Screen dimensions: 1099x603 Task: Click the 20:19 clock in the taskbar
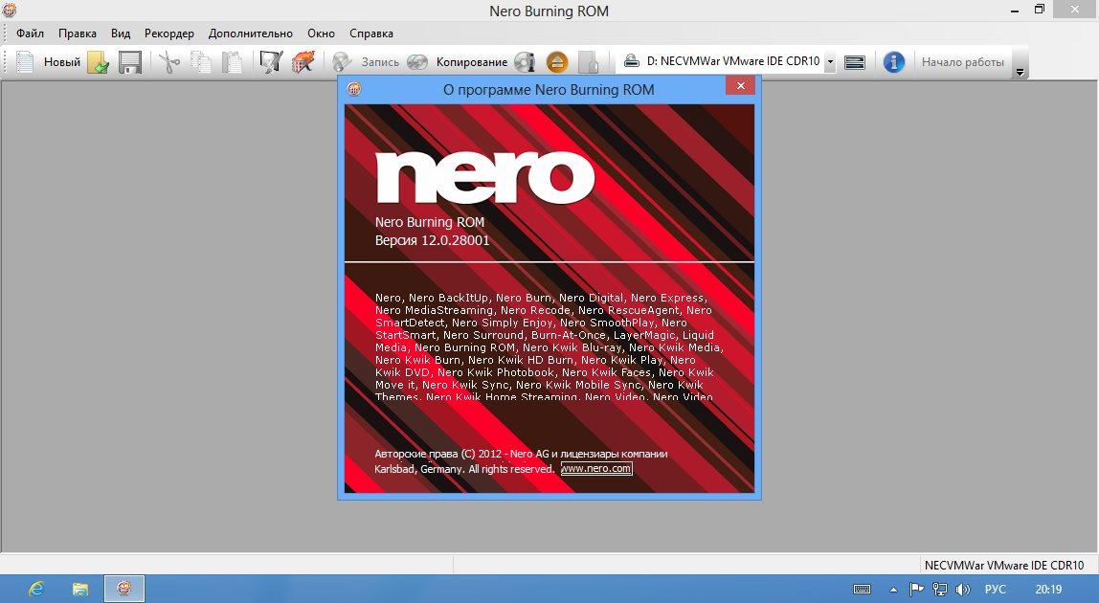click(x=1048, y=590)
